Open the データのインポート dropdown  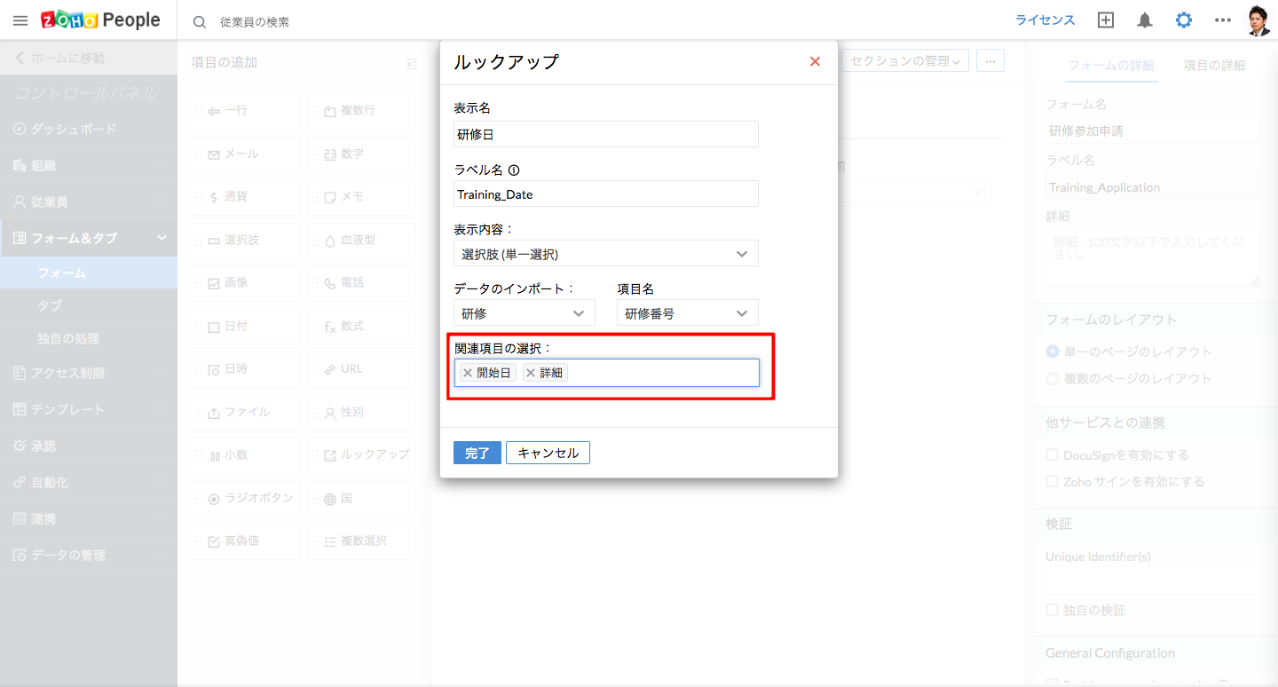[x=524, y=313]
